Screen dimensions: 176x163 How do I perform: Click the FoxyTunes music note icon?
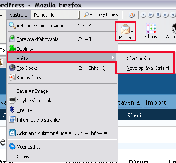132,15
